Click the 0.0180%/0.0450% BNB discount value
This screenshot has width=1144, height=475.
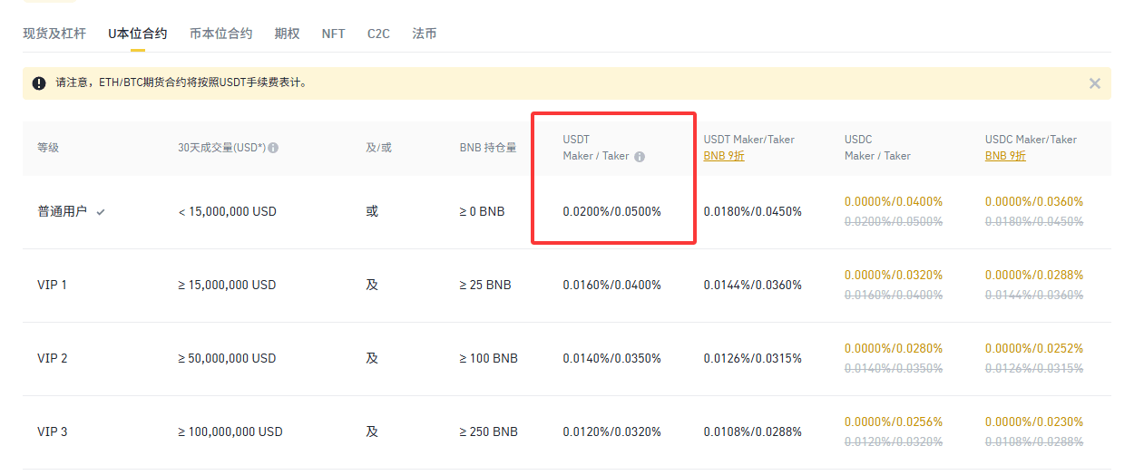[753, 211]
